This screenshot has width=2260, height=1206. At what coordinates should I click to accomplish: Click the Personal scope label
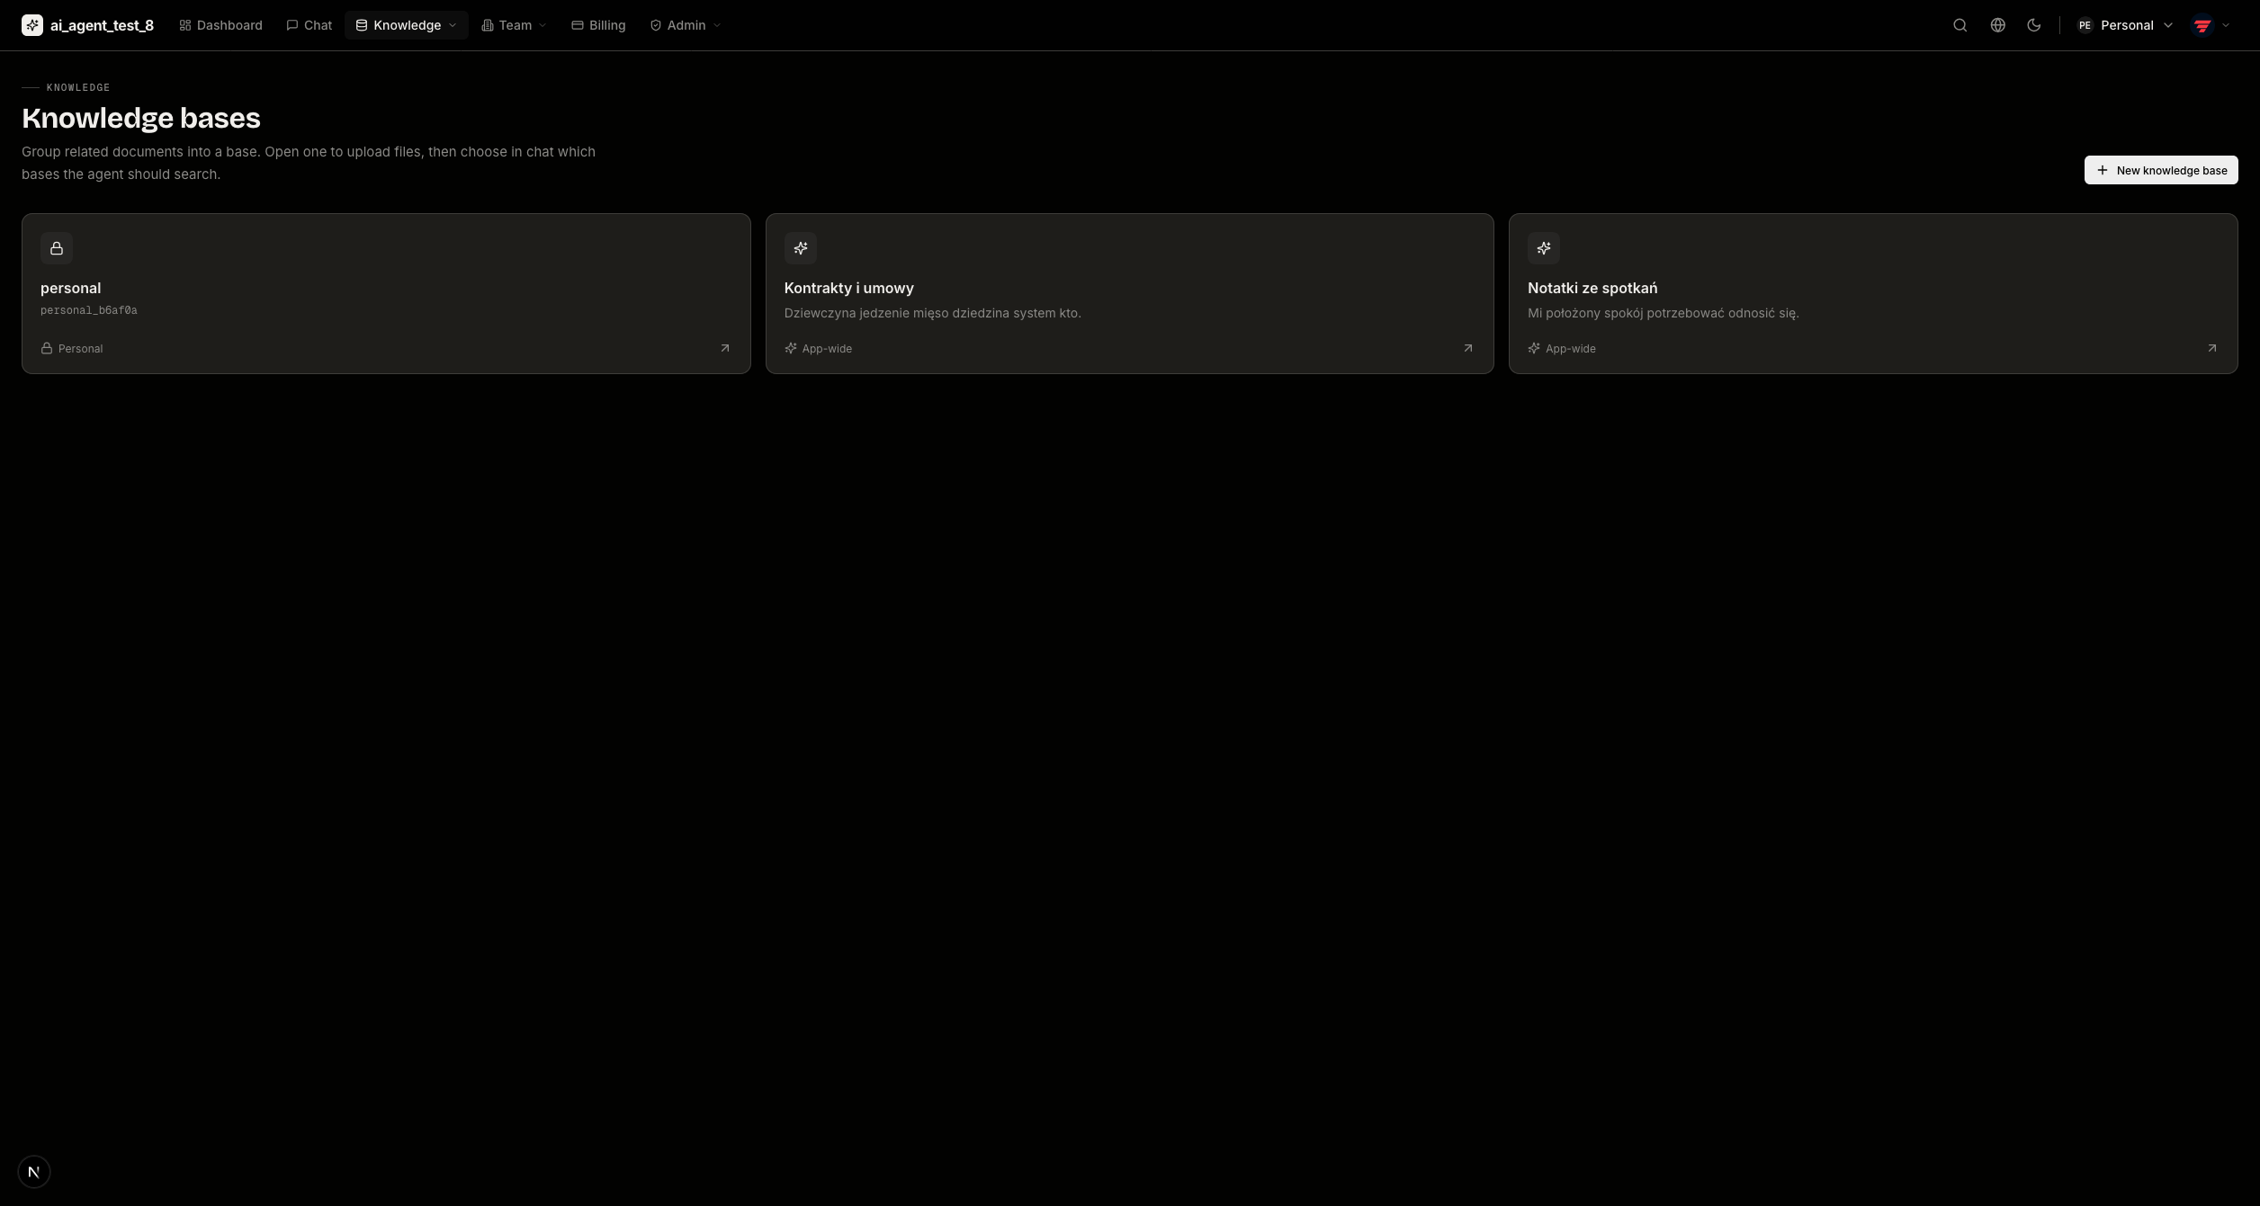tap(81, 348)
